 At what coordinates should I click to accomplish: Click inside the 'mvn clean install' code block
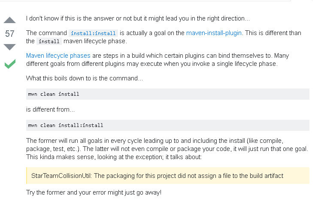(x=167, y=94)
